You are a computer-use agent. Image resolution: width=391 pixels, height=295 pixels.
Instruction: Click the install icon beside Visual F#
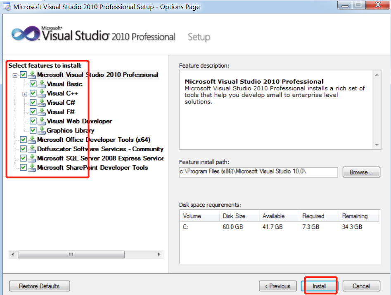[42, 112]
